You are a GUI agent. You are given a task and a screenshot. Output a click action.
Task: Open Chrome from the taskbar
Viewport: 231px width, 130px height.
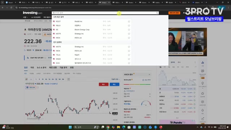point(108,127)
